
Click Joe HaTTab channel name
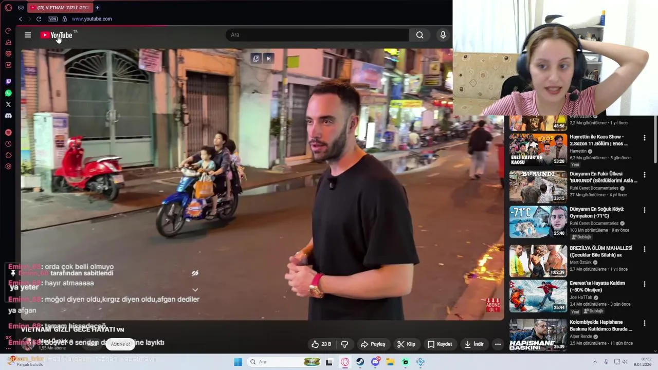[x=581, y=298]
